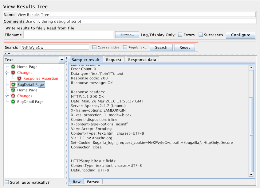
Task: Click the sampler result vertical scrollbar thumb
Action: (251, 134)
